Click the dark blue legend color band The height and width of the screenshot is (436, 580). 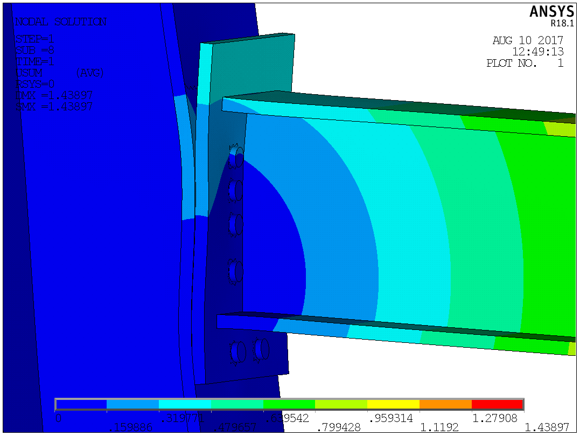(x=81, y=404)
